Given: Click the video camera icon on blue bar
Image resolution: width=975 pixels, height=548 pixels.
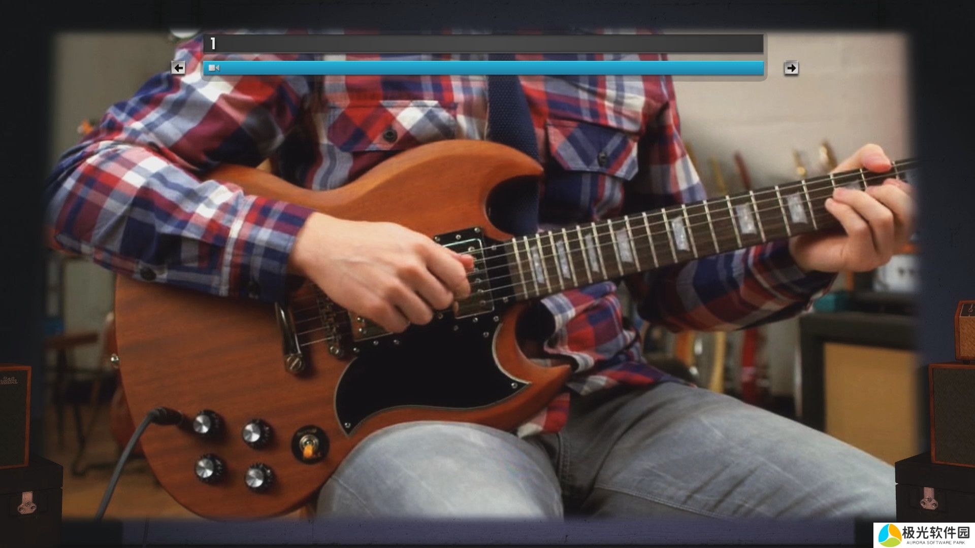Looking at the screenshot, I should (214, 68).
